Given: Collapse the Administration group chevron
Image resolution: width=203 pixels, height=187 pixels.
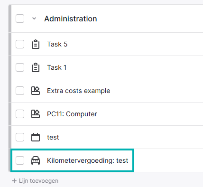Looking at the screenshot, I should point(34,19).
